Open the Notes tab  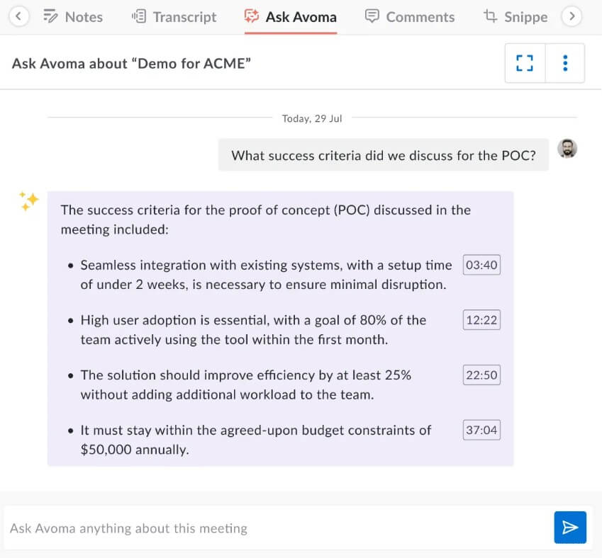pos(73,17)
